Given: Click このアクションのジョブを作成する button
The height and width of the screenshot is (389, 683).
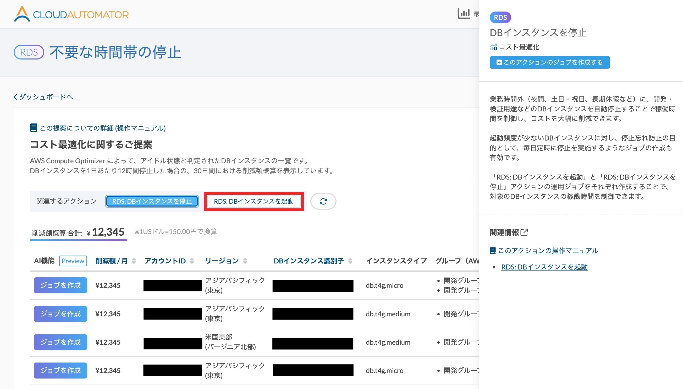Looking at the screenshot, I should pyautogui.click(x=549, y=62).
